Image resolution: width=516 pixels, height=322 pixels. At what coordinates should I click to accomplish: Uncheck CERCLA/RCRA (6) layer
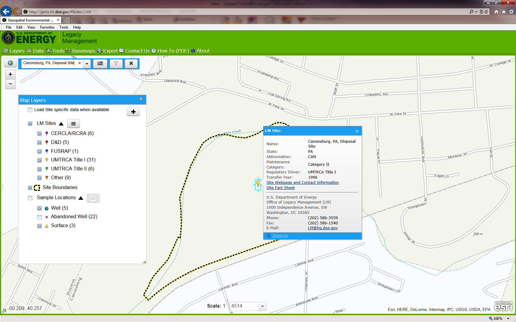39,134
